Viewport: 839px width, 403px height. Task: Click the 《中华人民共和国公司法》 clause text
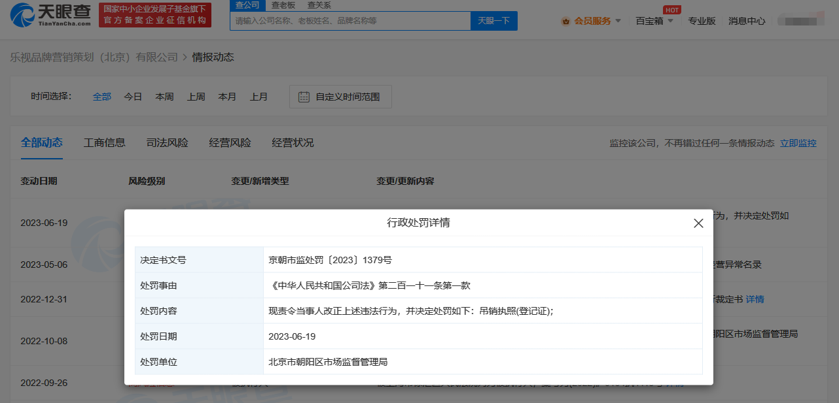370,285
